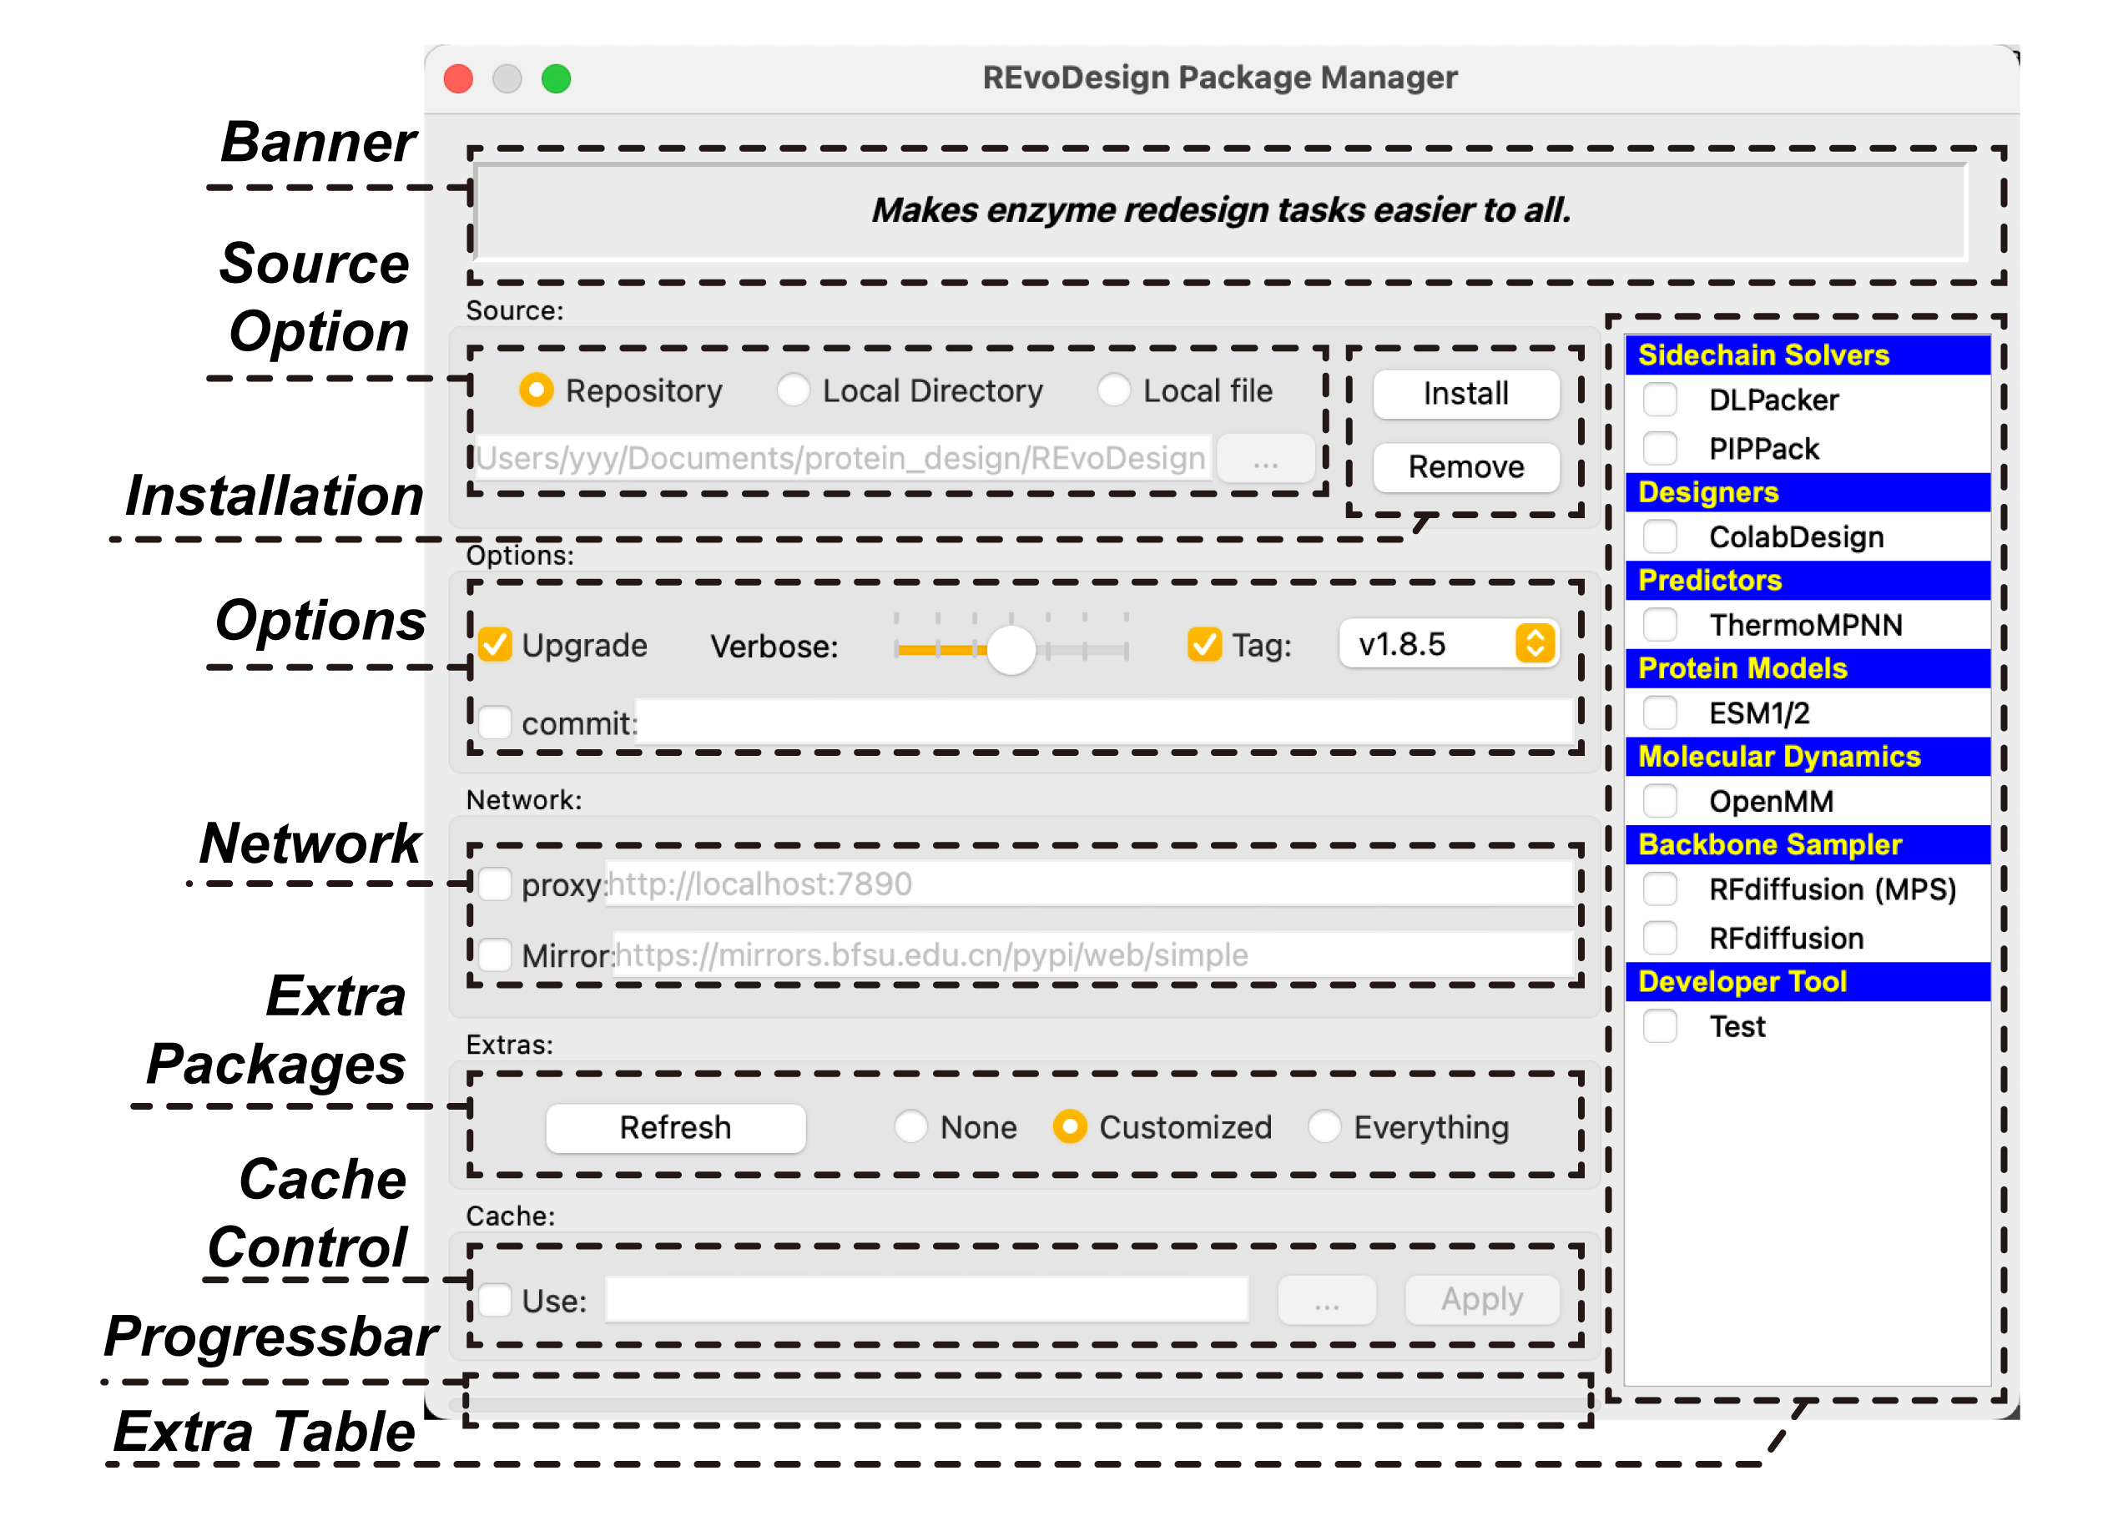Click the cache path input field
The height and width of the screenshot is (1521, 2113).
pyautogui.click(x=927, y=1299)
